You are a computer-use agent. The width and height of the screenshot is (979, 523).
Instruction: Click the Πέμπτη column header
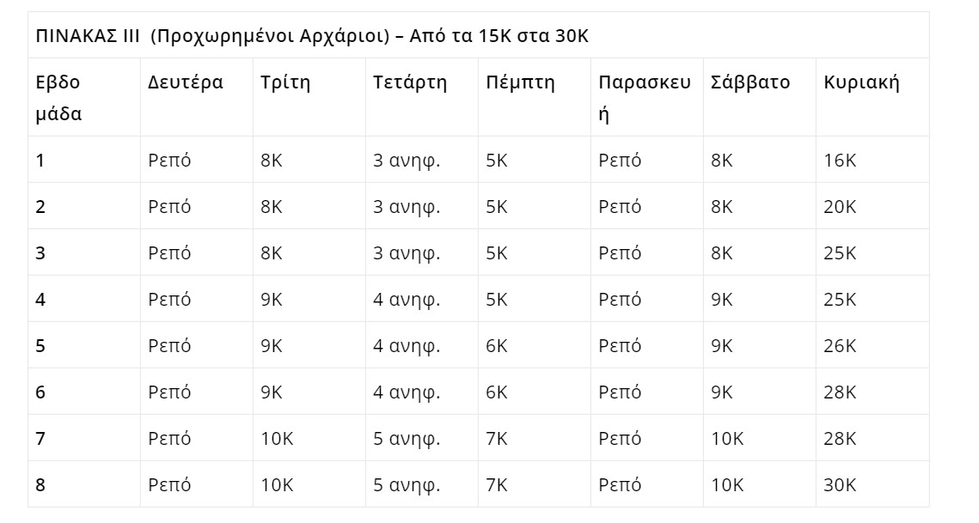tap(520, 82)
